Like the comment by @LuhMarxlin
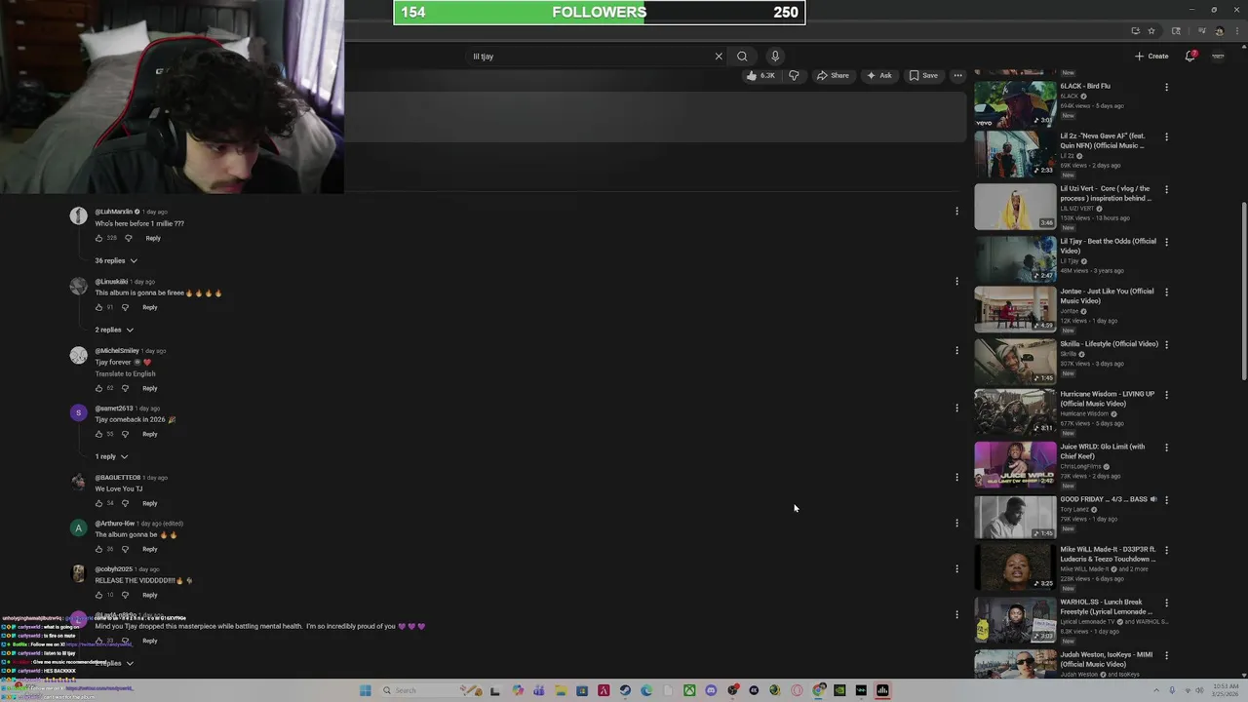This screenshot has height=702, width=1248. click(98, 238)
